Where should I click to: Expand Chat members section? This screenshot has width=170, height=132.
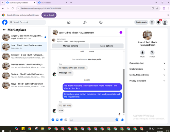coord(147,69)
